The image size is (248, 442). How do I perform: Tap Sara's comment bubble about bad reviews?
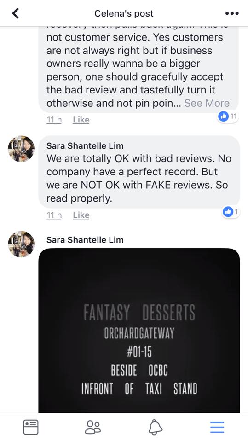139,172
